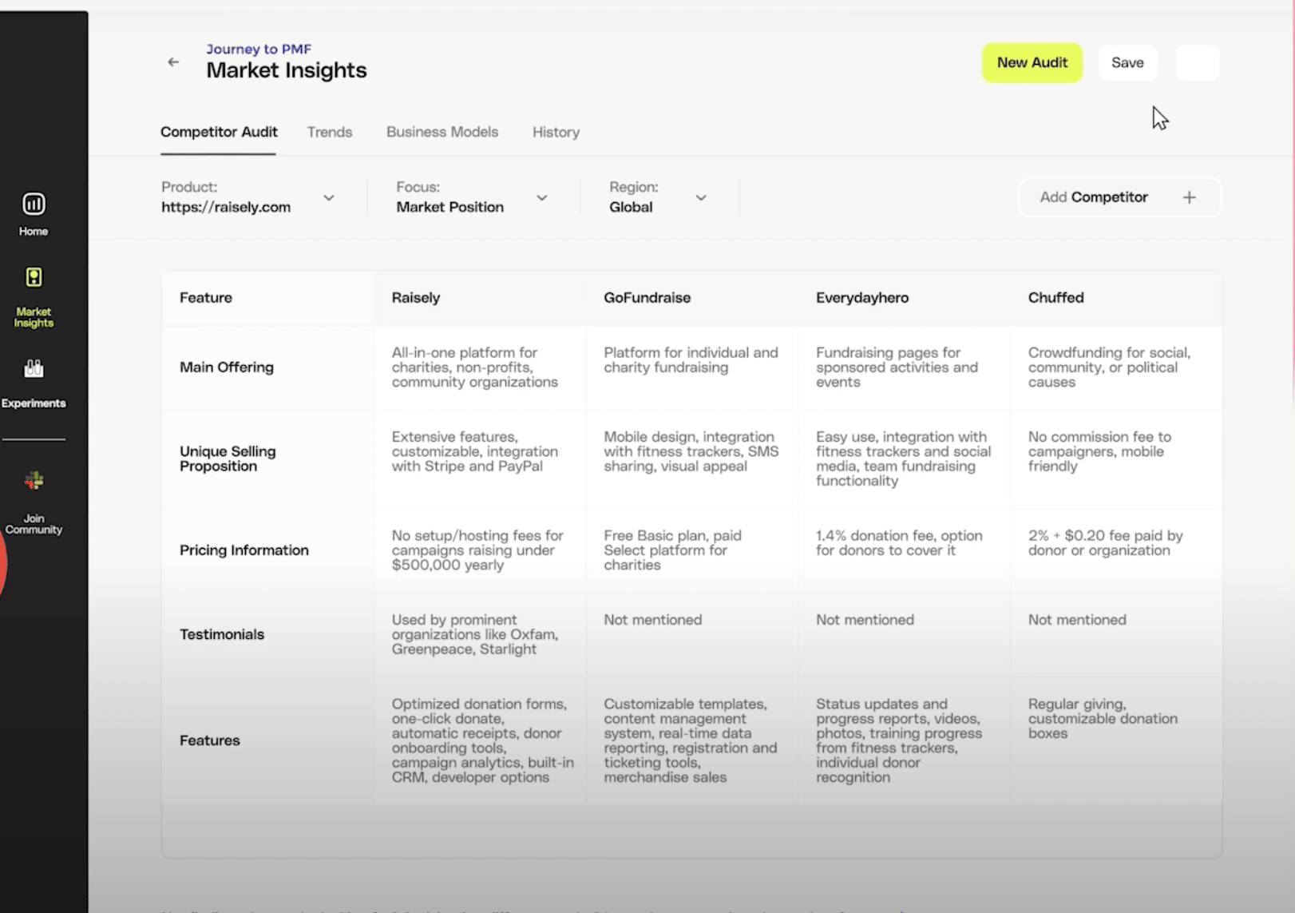Click "Easy use, integration with fitness trackers" cell
Viewport: 1295px width, 913px height.
point(903,458)
